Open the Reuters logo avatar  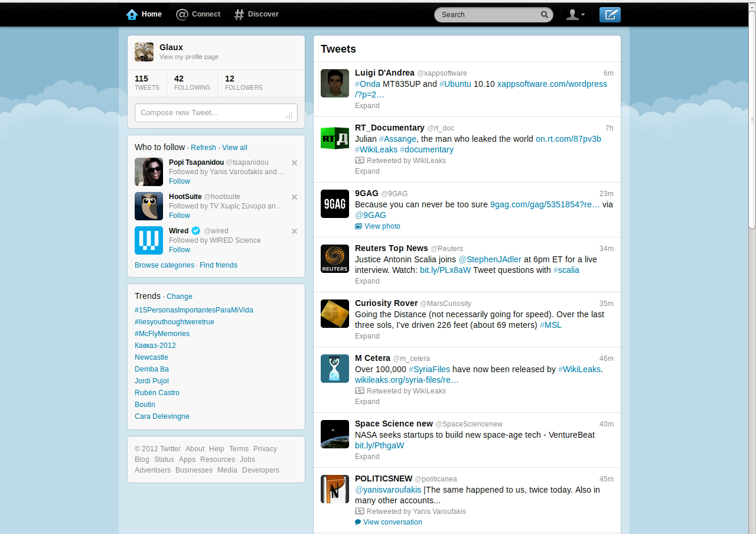[x=335, y=259]
